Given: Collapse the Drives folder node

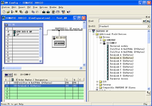Looking at the screenshot, I should point(97,37).
